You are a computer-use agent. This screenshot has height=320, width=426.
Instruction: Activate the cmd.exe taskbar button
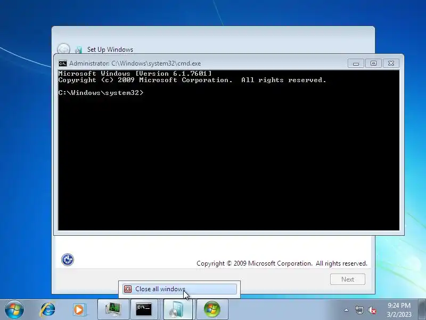[x=144, y=309]
